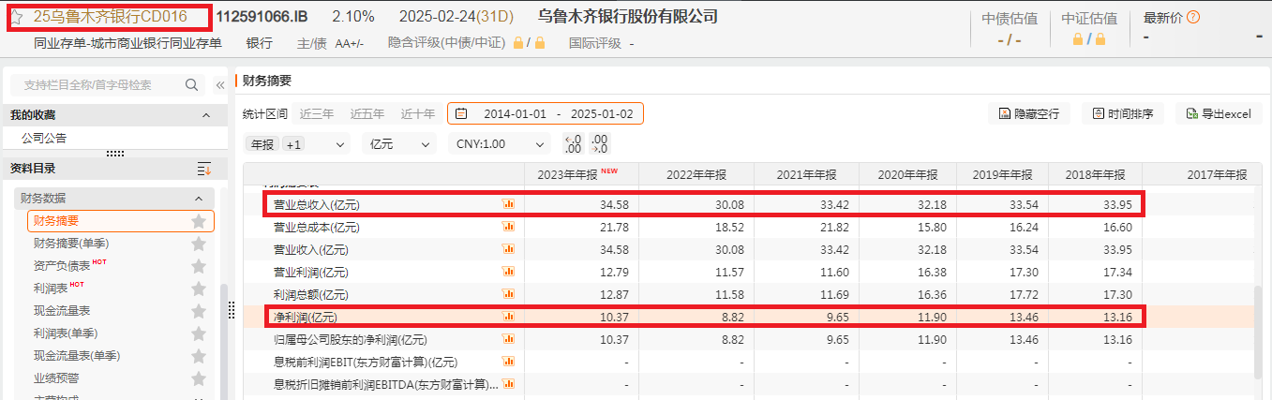Image resolution: width=1272 pixels, height=400 pixels.
Task: Click the sort icon next to 资料目录
Action: coord(204,169)
